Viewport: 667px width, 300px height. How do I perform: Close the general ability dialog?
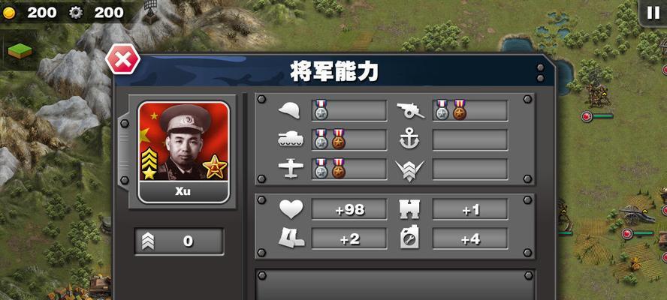click(122, 59)
